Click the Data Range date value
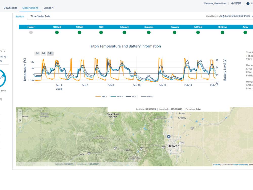Viewport: 253px width, 190px height. tap(236, 16)
